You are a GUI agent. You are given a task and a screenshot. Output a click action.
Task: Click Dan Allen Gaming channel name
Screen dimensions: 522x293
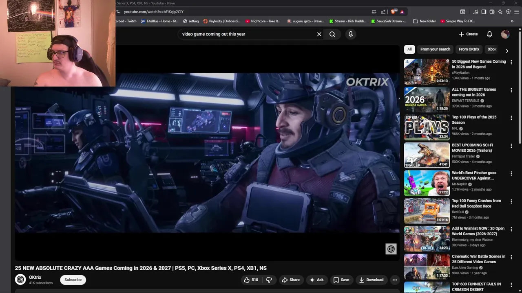(465, 268)
